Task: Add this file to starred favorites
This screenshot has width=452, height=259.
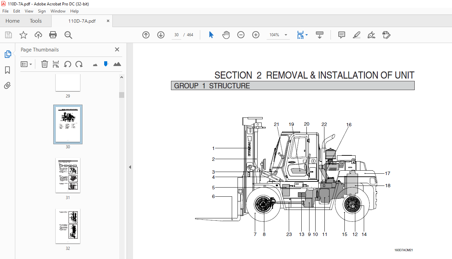Action: [23, 35]
